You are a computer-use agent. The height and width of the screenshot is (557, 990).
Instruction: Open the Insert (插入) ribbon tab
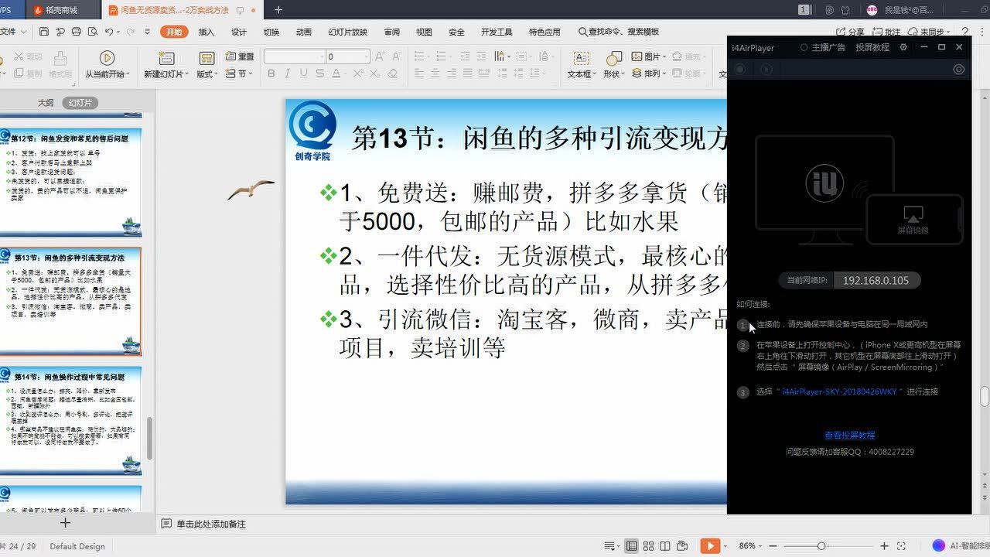tap(207, 32)
